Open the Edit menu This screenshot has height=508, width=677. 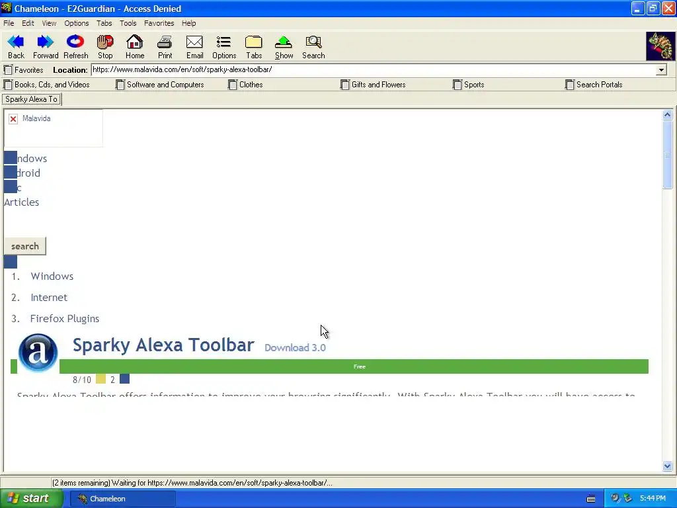point(28,23)
